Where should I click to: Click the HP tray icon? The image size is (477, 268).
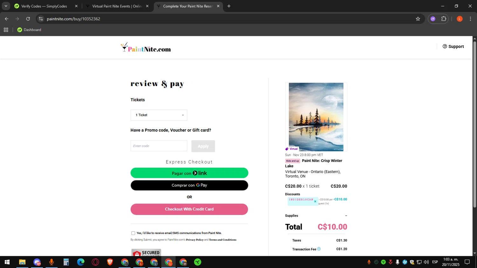click(405, 262)
